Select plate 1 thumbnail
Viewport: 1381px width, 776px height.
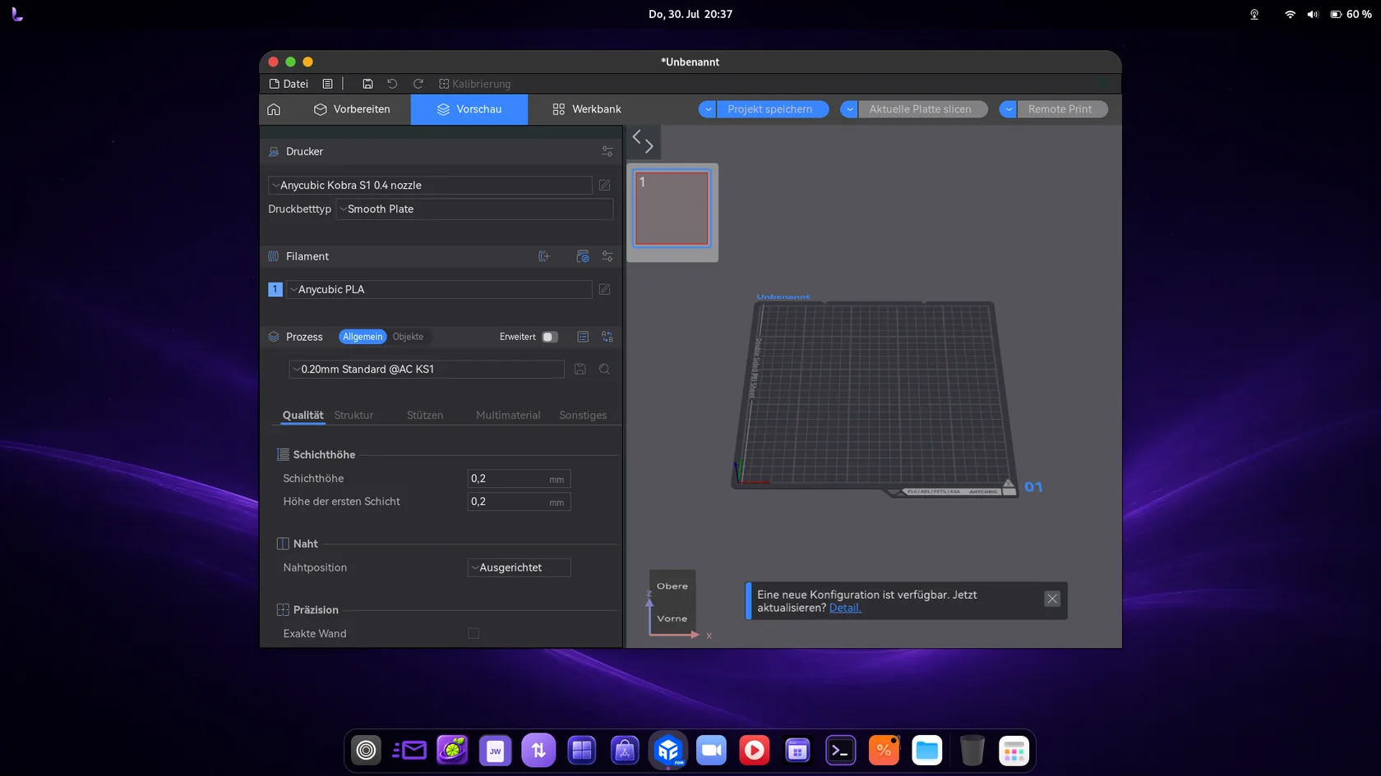coord(672,209)
